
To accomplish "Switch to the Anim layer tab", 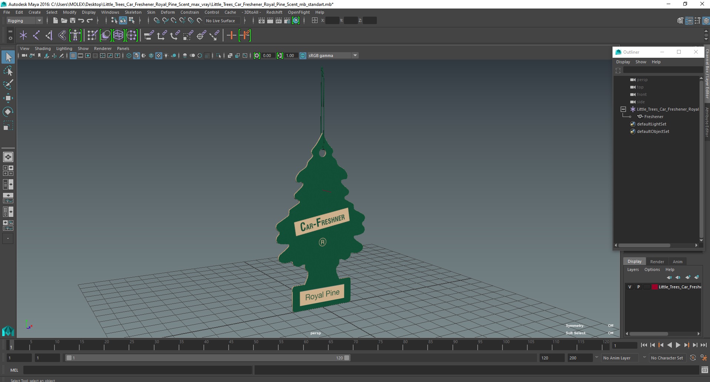I will 677,261.
